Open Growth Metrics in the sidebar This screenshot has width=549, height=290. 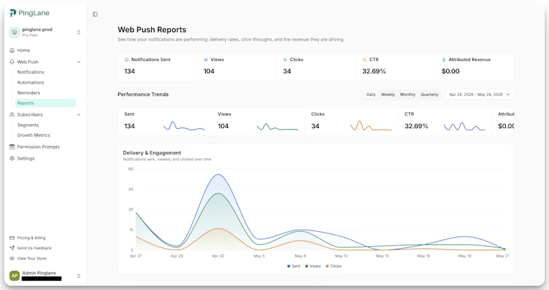click(x=34, y=135)
